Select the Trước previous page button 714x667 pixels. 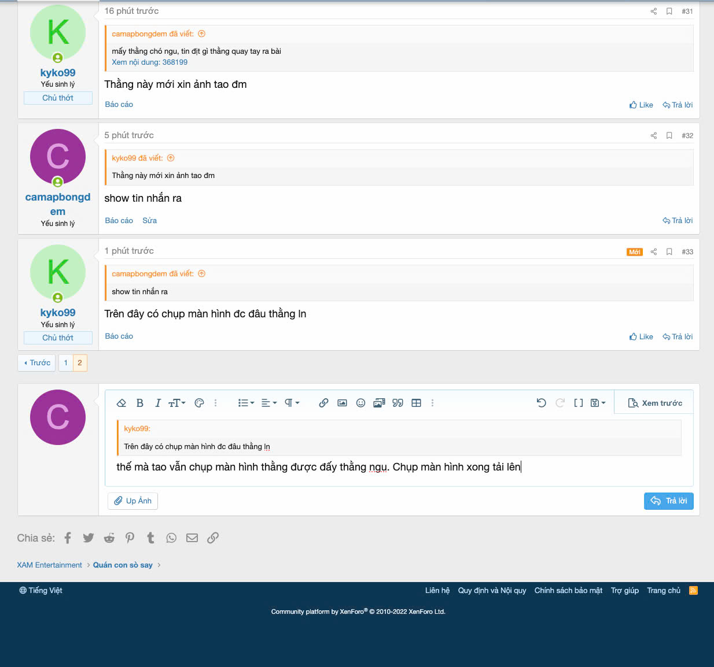(37, 363)
